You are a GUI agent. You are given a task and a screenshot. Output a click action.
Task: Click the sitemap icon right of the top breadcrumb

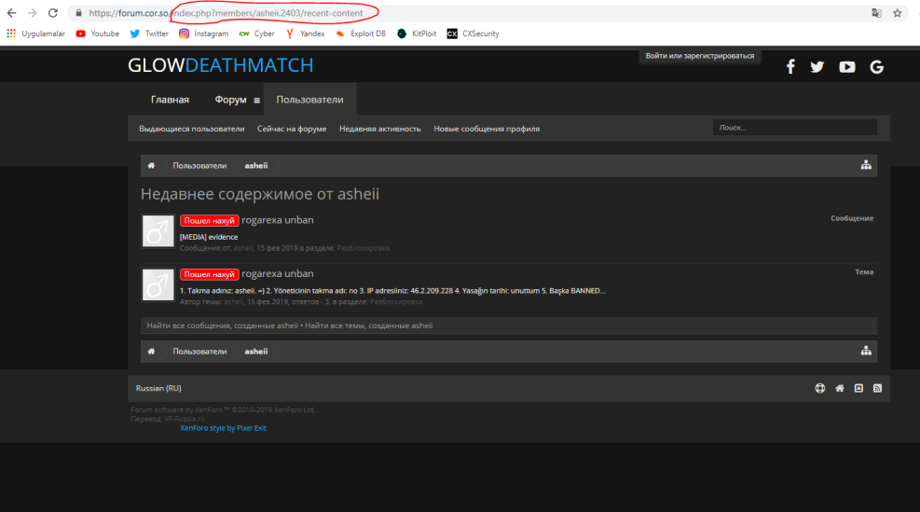click(866, 165)
